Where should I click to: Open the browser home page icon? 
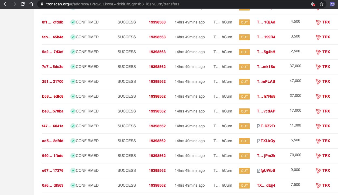31,4
